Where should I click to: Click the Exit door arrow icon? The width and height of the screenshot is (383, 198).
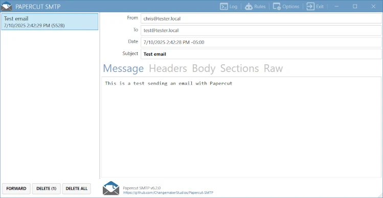[x=310, y=7]
